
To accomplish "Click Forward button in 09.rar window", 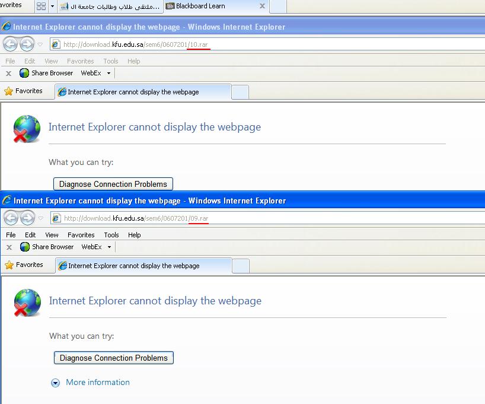I will (x=27, y=218).
